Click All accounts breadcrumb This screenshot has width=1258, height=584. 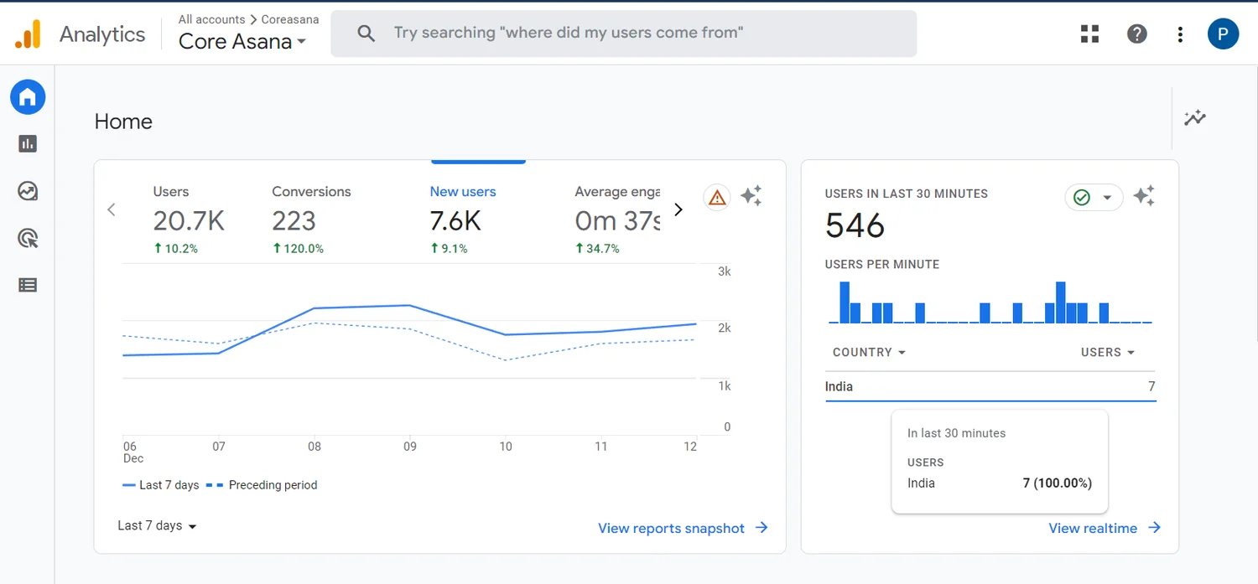click(211, 19)
